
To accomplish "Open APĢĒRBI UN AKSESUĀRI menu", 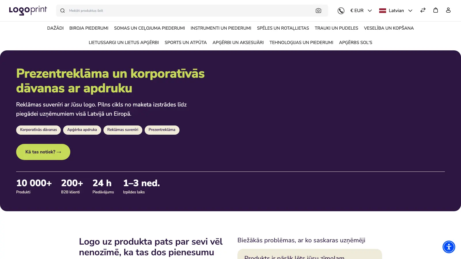I will point(238,43).
